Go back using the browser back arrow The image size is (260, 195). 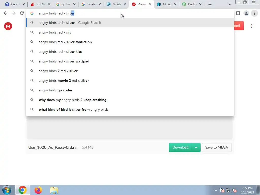click(x=6, y=13)
